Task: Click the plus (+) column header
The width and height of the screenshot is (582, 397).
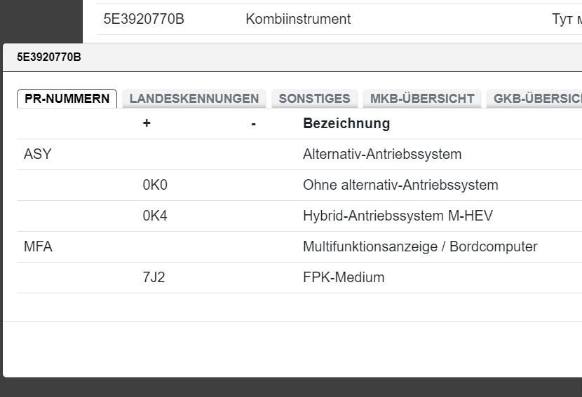Action: point(147,124)
